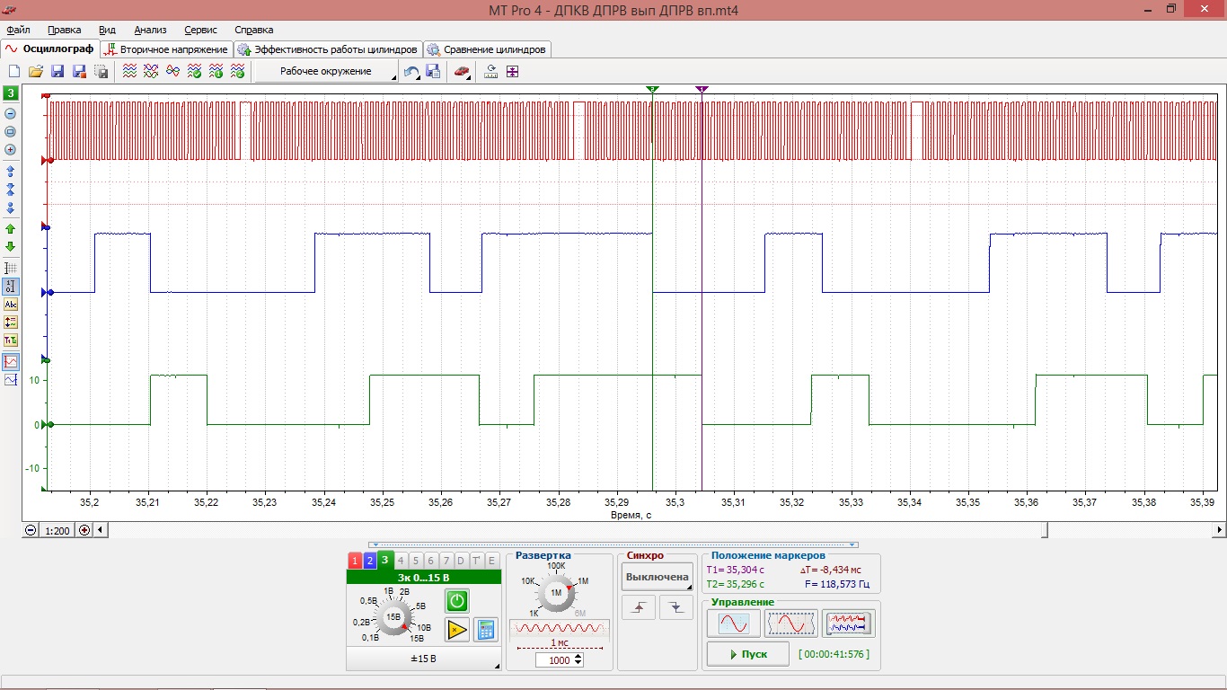
Task: Click the crossed waveforms icon in the toolbar
Action: (x=151, y=72)
